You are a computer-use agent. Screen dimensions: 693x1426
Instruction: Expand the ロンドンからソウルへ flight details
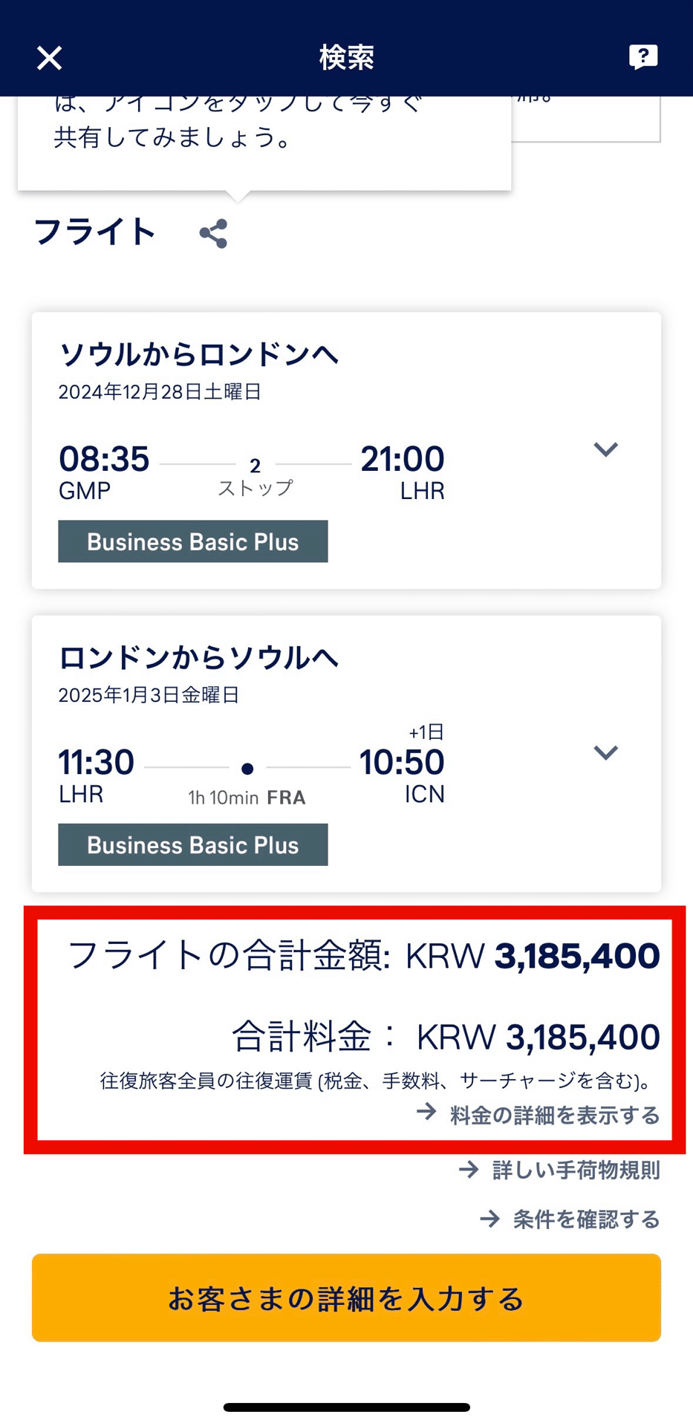point(605,752)
